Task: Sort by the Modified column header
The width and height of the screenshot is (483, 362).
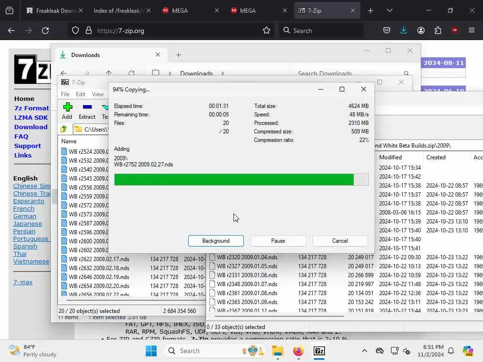Action: 390,157
